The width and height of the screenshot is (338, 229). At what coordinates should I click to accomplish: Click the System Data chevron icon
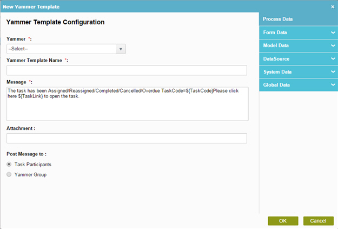click(x=333, y=71)
